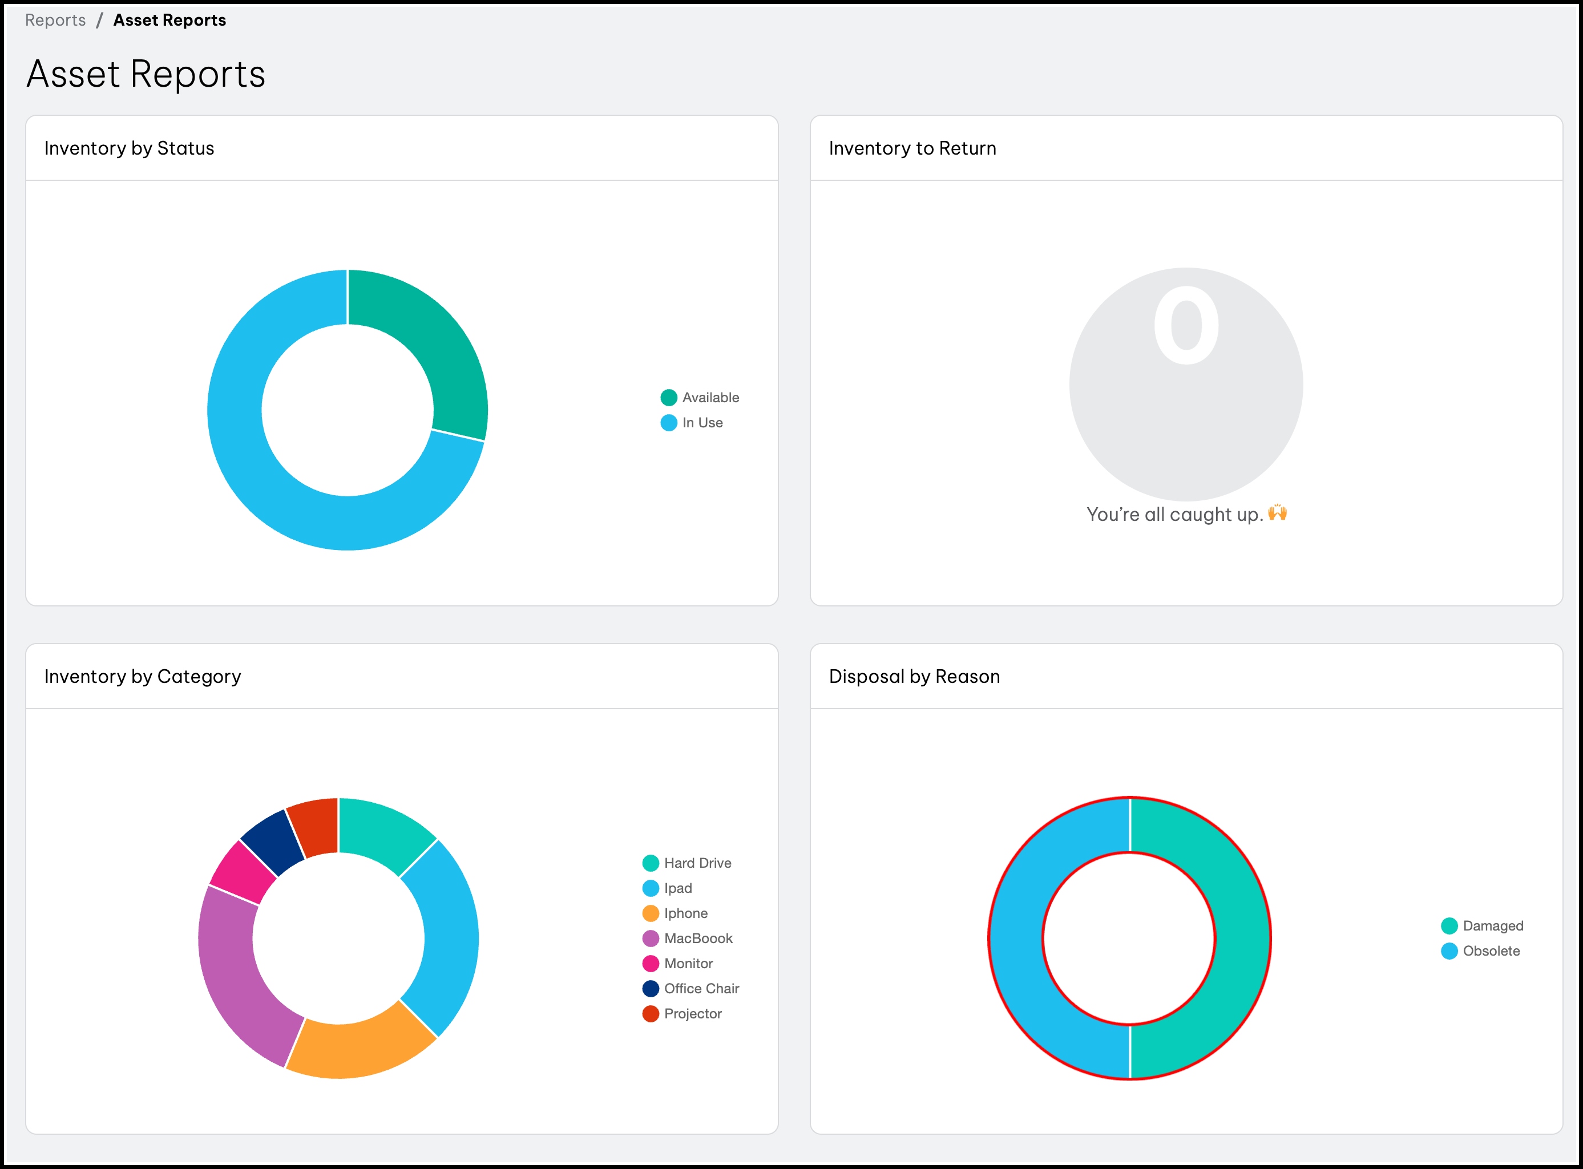Click the Asset Reports breadcrumb
This screenshot has width=1583, height=1169.
[x=169, y=20]
